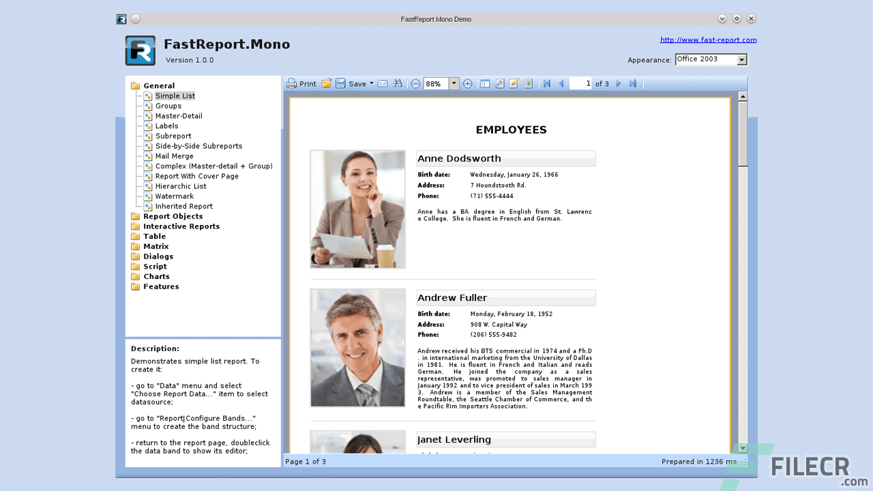Zoom in with the plus icon

[468, 84]
